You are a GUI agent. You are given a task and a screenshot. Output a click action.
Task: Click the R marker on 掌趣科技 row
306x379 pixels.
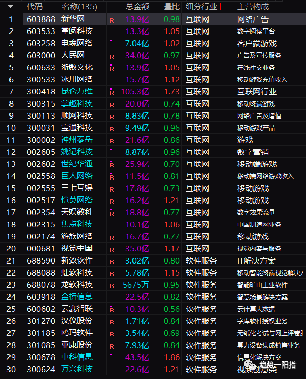112,105
